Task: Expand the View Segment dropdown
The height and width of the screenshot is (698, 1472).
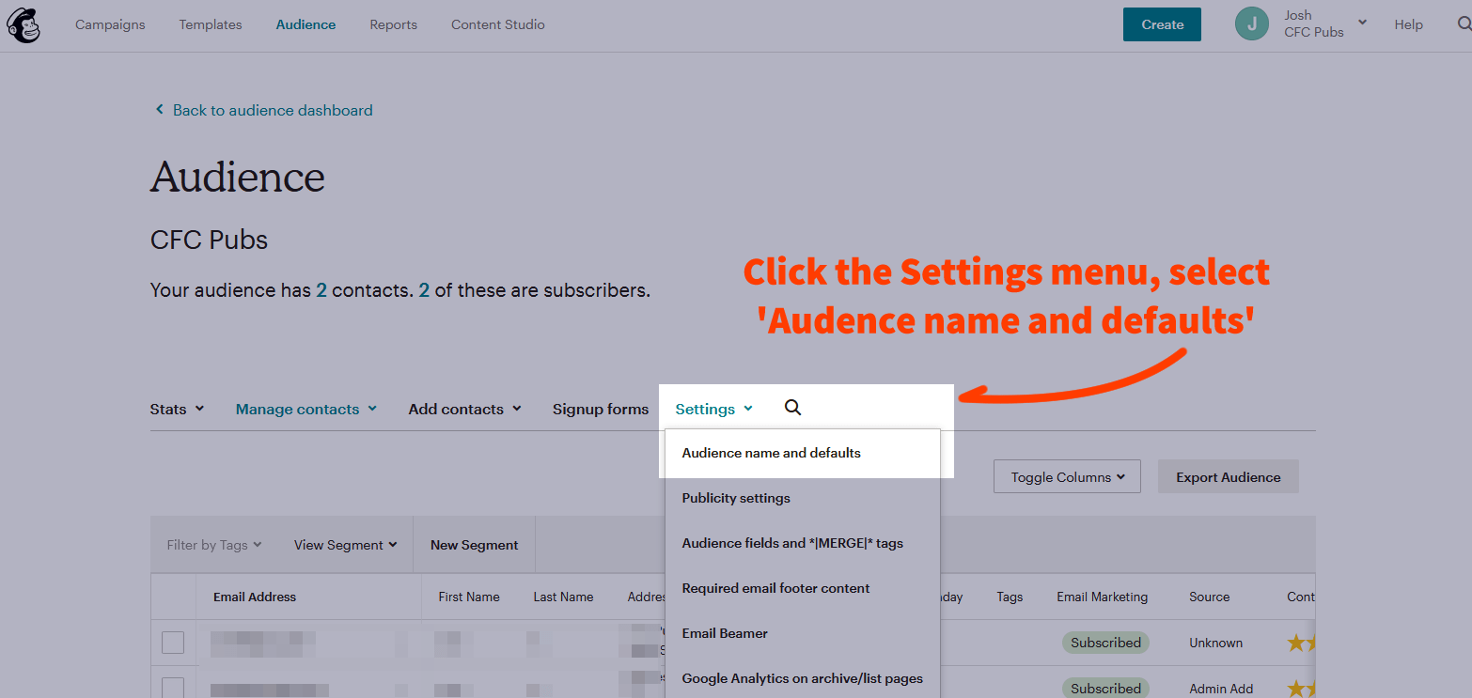Action: pos(345,544)
